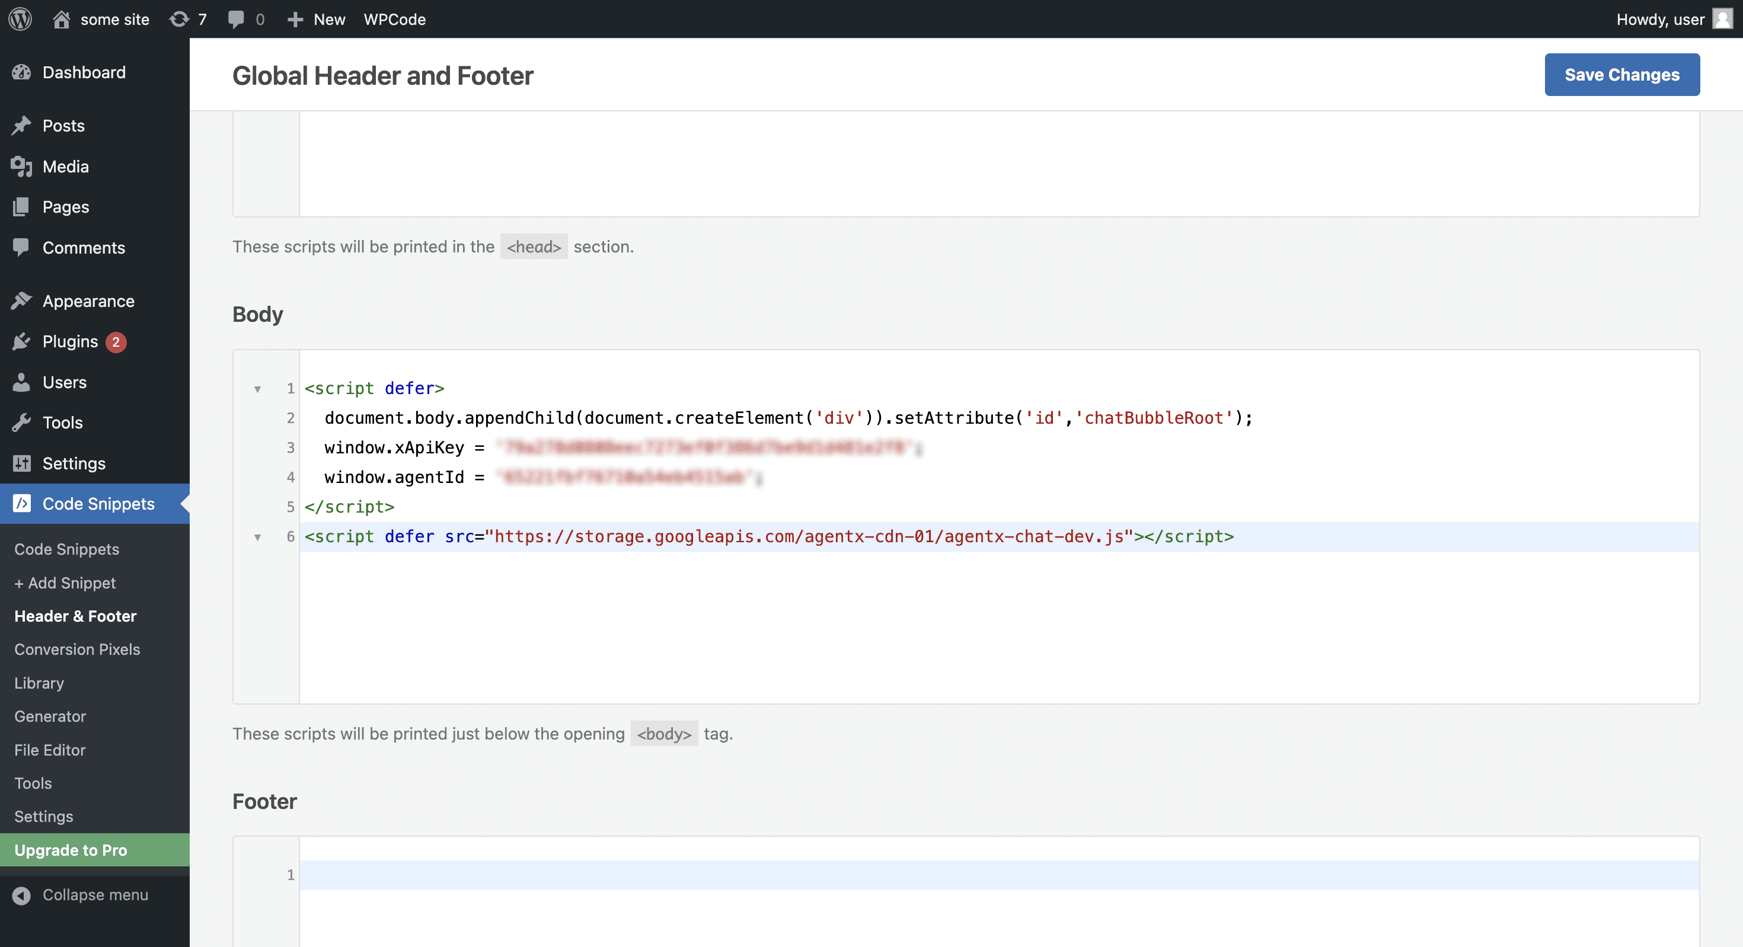Viewport: 1743px width, 947px height.
Task: Open the Library submenu link
Action: point(39,683)
